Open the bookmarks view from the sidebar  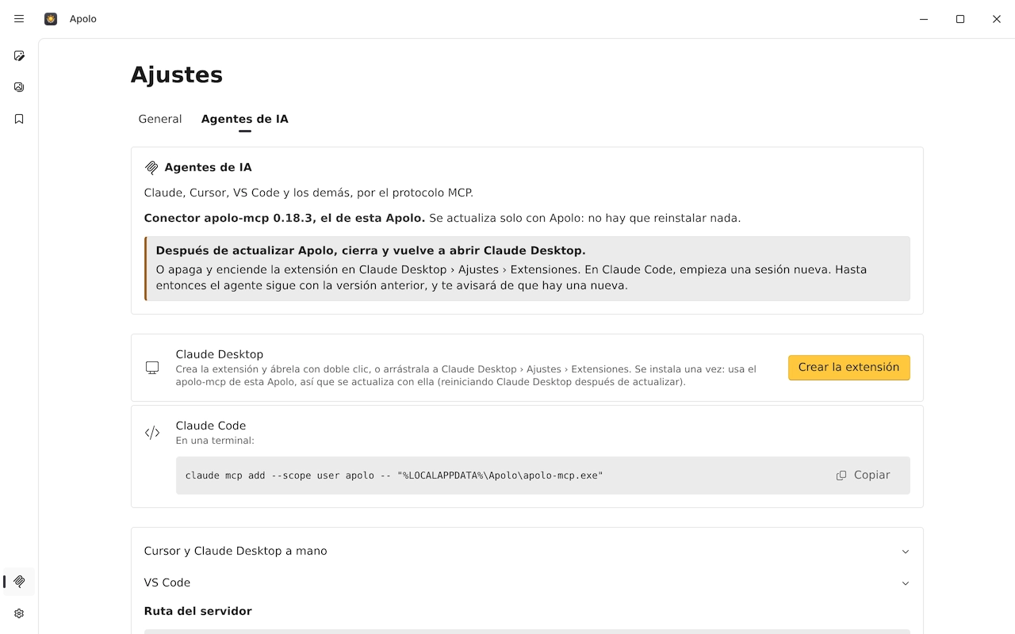click(x=19, y=119)
